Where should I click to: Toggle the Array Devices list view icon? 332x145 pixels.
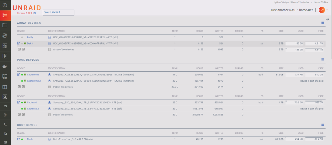tap(322, 23)
